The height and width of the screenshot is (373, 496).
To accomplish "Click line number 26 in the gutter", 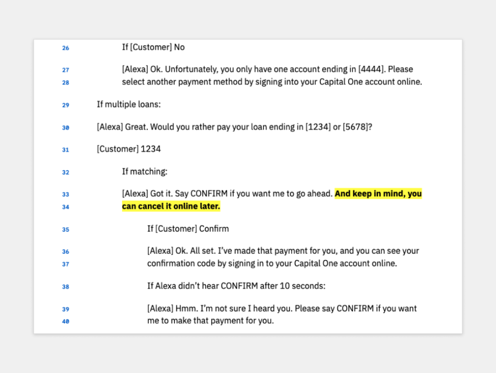I will tap(65, 48).
